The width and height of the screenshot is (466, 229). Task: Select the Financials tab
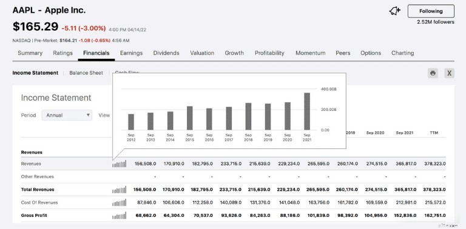click(96, 53)
